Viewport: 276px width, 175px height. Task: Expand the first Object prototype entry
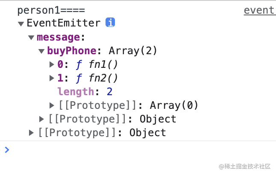click(41, 119)
